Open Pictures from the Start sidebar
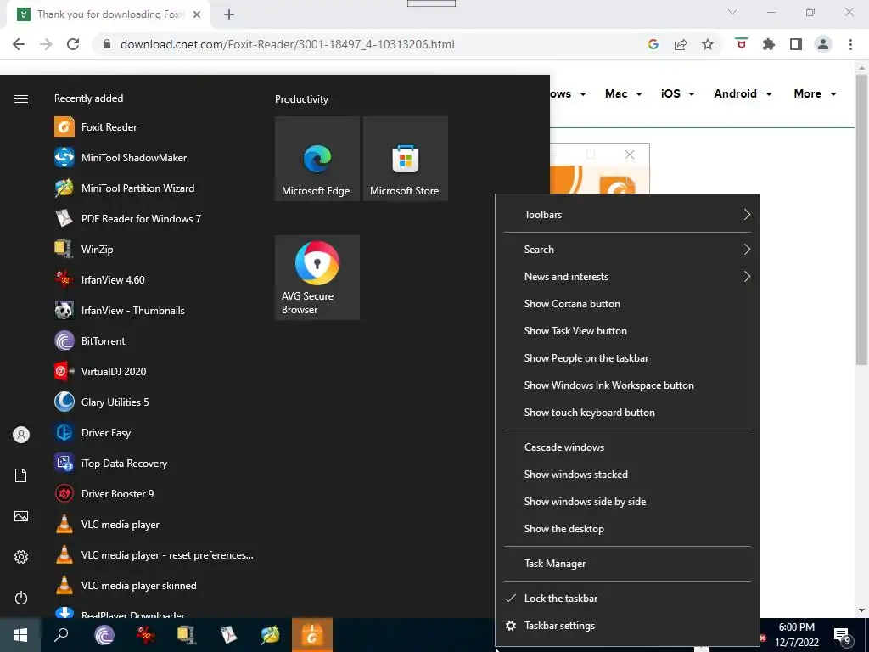 coord(21,516)
